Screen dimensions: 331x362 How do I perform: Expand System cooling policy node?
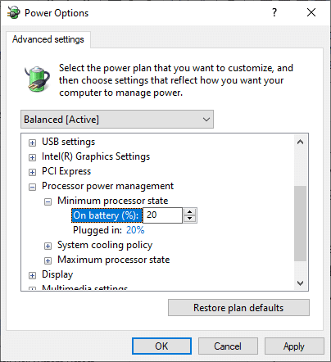48,246
